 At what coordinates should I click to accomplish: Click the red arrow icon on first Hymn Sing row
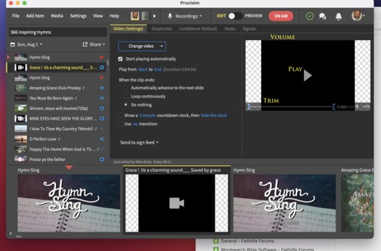click(102, 57)
